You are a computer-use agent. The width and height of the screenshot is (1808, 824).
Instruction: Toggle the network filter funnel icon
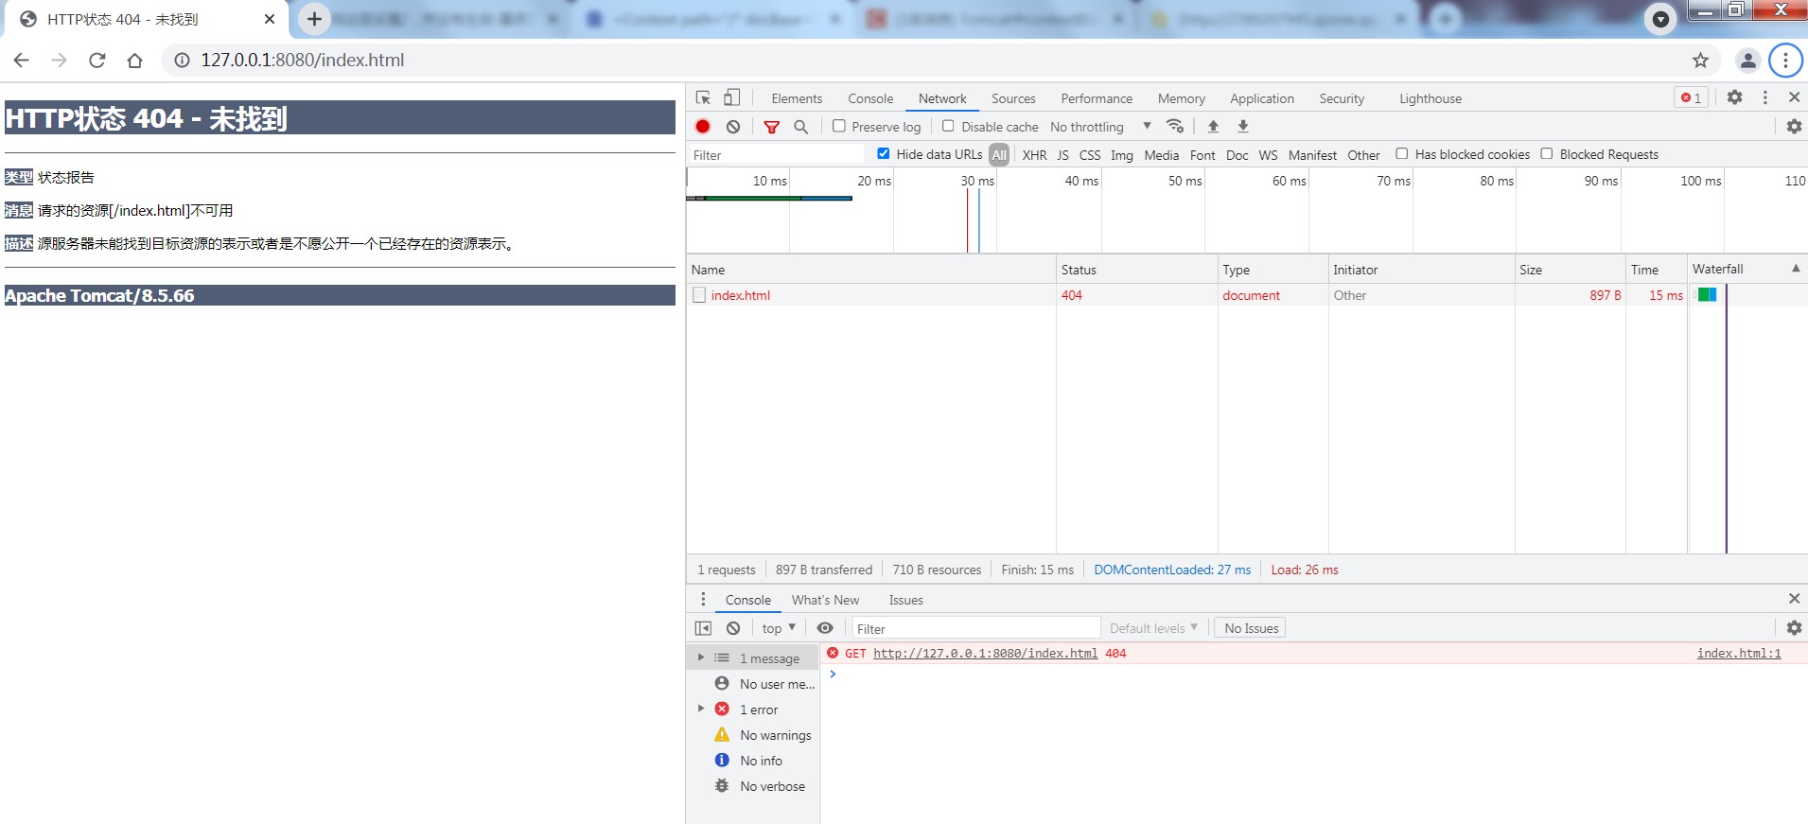[772, 126]
